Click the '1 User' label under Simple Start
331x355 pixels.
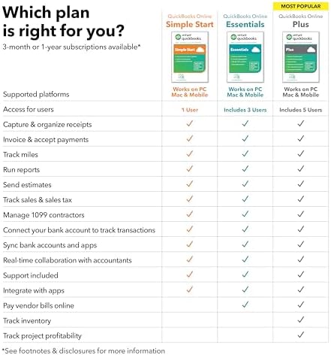tap(190, 110)
